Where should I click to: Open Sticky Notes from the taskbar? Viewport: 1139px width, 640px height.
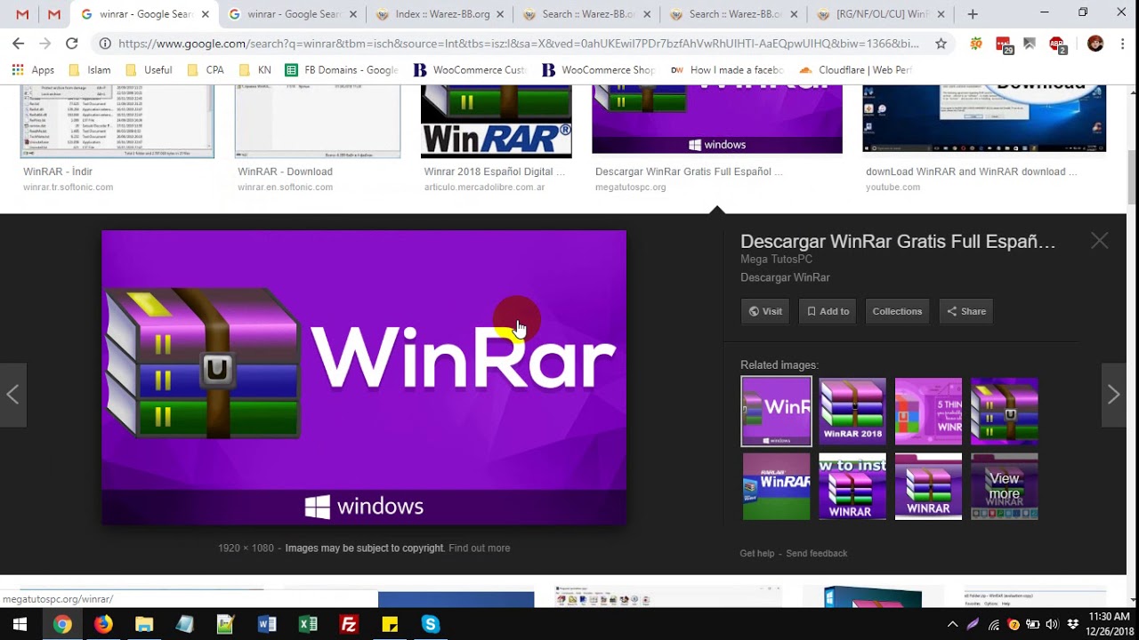click(390, 624)
